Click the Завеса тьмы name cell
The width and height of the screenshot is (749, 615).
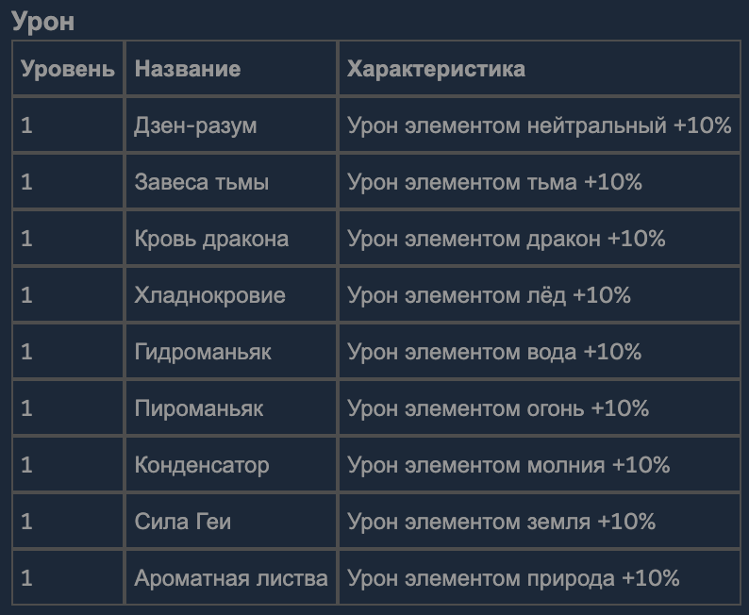231,181
